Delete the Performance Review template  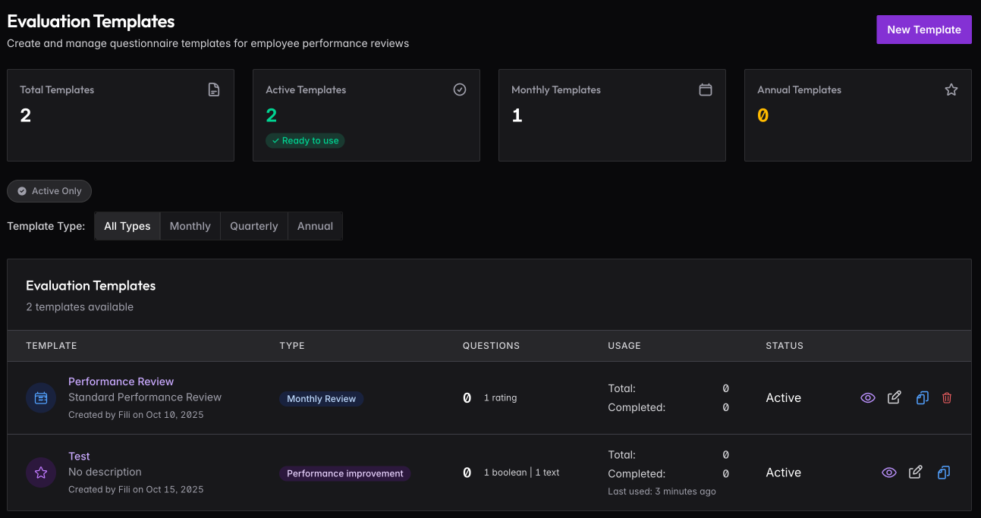[947, 398]
